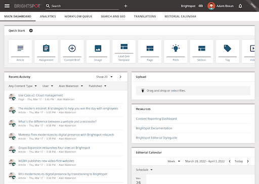Create a new Article from Quick Start

coord(20,52)
